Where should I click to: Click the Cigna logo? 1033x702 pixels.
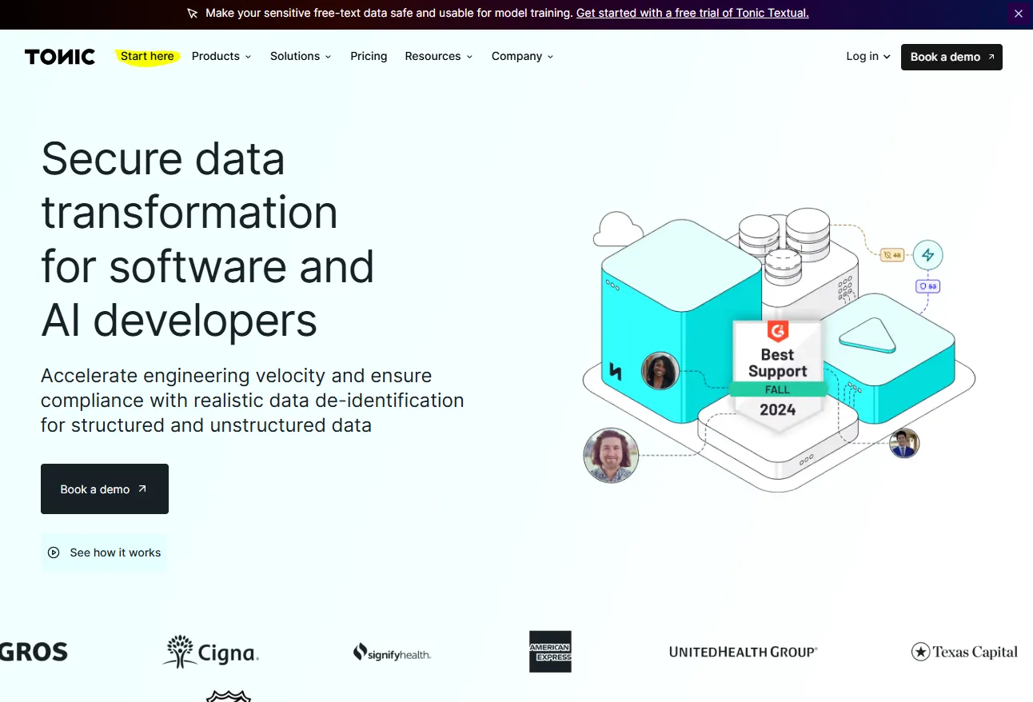click(210, 651)
